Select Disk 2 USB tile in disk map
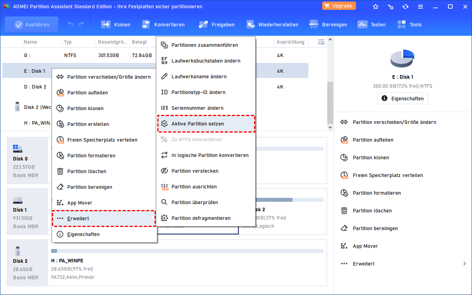Screen dimensions: 472x295 pos(27,263)
